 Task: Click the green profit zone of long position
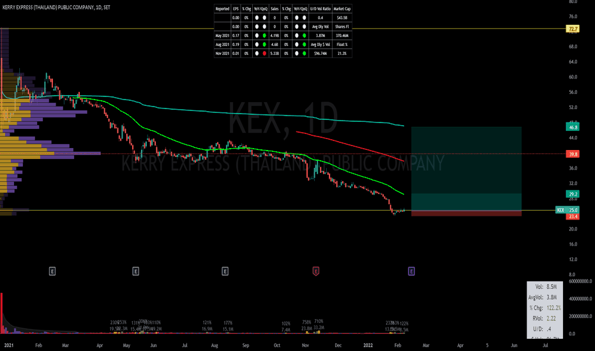pos(467,168)
